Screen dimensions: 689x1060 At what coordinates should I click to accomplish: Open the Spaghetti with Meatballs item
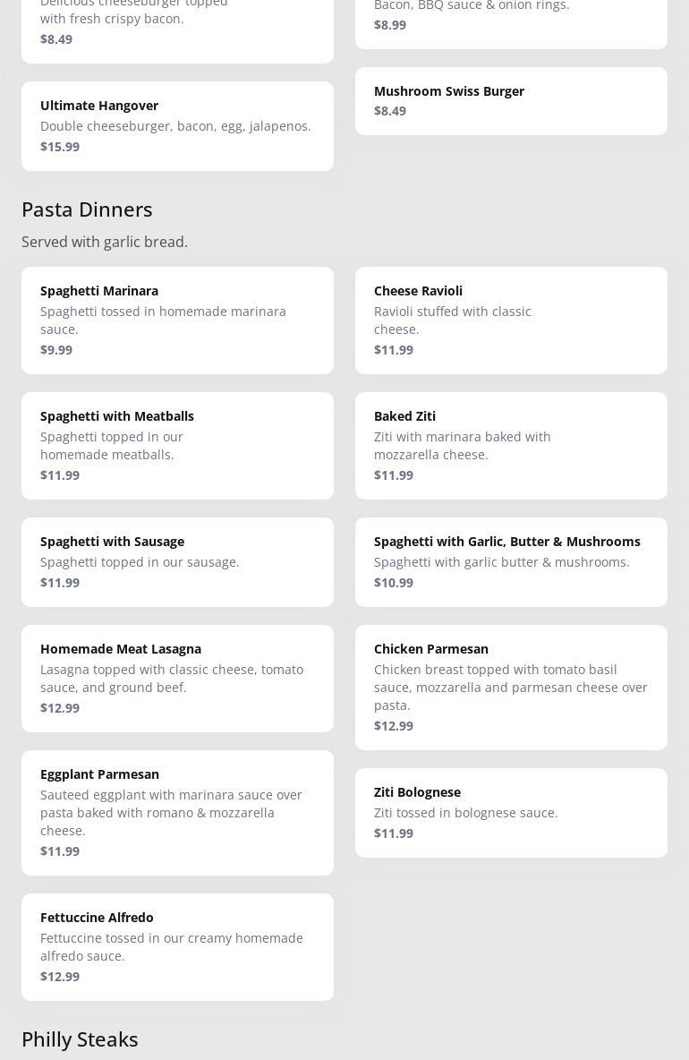click(x=177, y=445)
